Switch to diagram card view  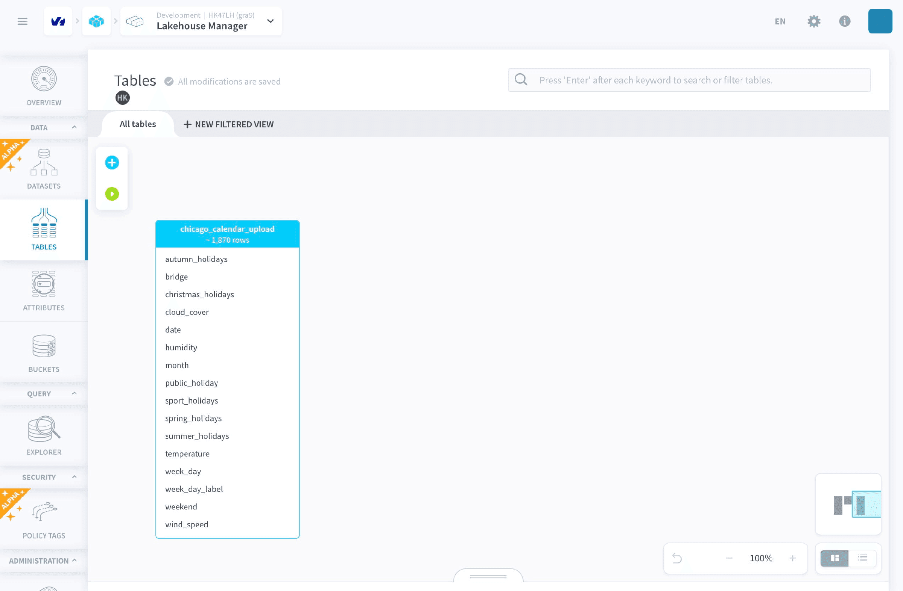click(x=834, y=558)
